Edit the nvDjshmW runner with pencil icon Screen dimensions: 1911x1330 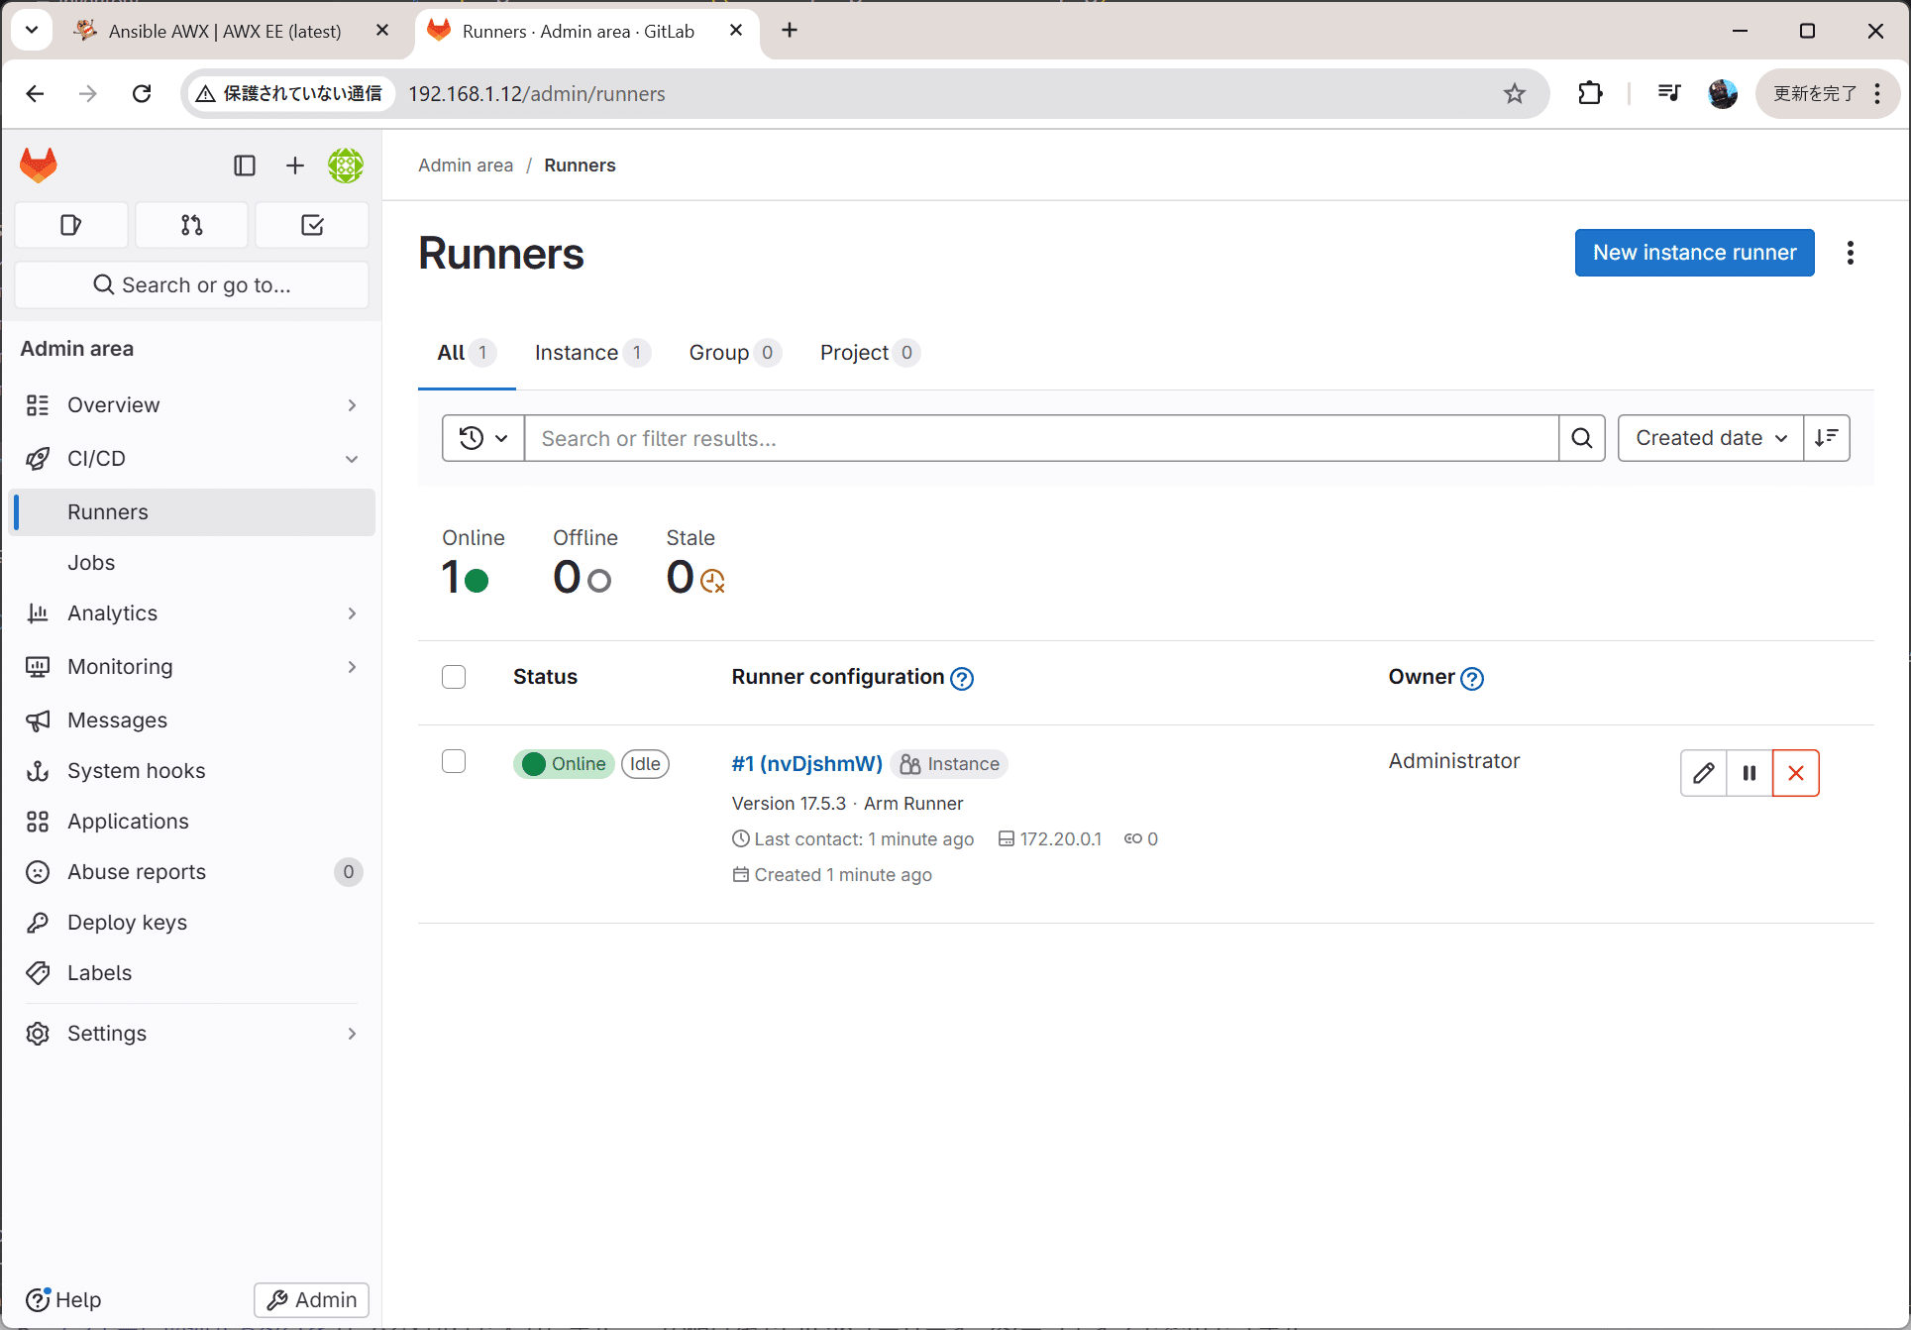click(x=1703, y=773)
